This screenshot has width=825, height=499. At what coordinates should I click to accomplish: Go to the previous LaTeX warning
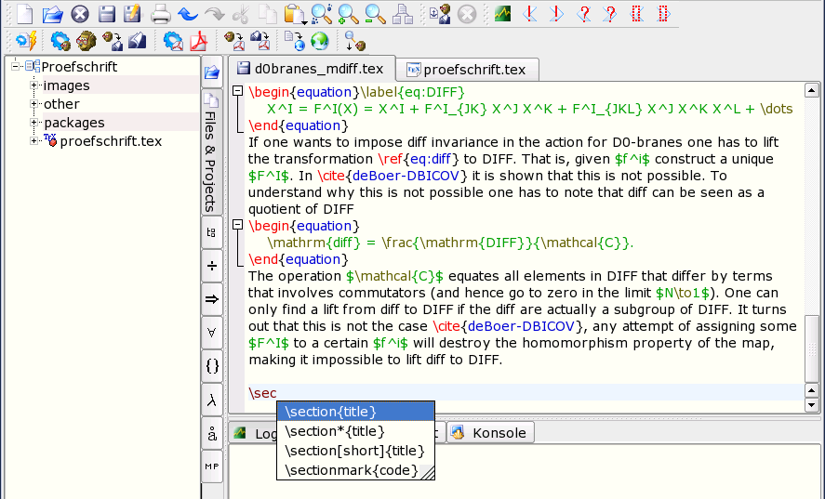(x=583, y=14)
